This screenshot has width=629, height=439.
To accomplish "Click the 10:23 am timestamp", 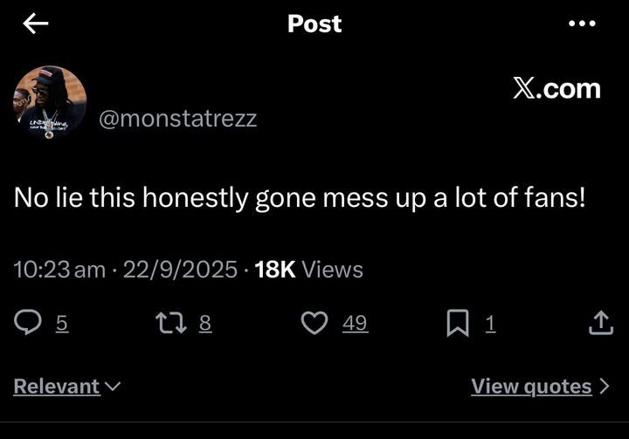I will (59, 270).
